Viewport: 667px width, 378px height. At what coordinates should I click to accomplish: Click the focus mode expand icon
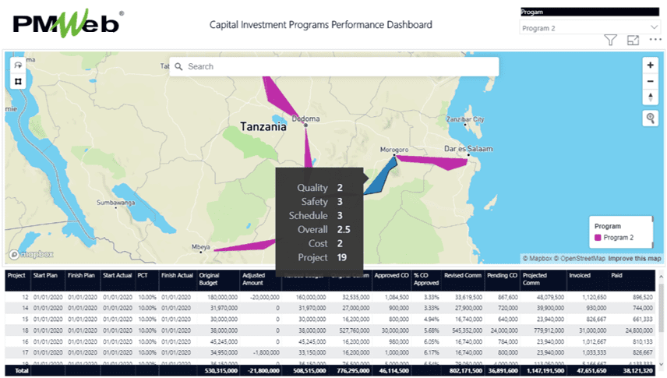point(633,40)
